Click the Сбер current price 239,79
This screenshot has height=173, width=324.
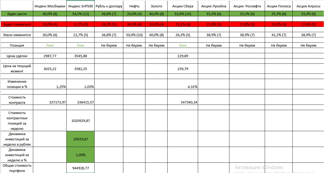pos(183,69)
